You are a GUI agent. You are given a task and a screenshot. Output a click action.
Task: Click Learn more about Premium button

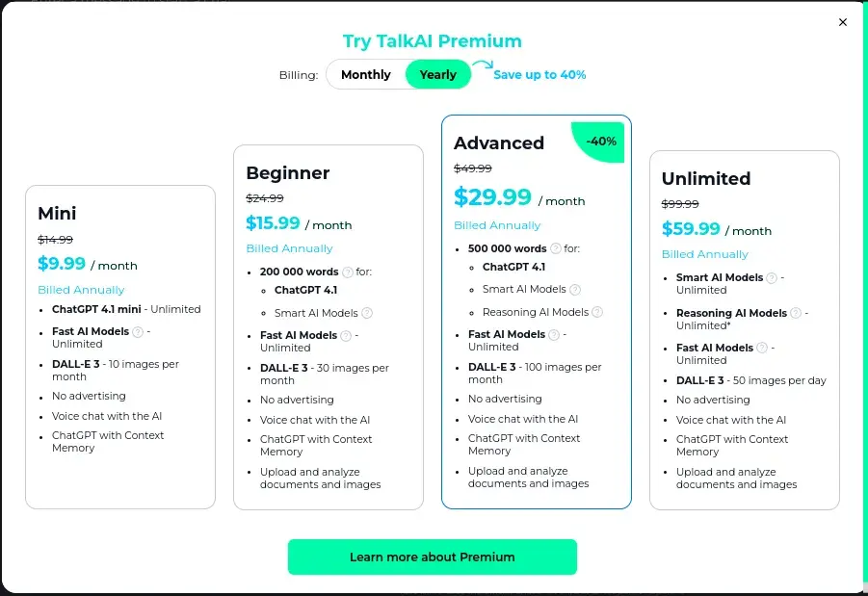coord(432,557)
